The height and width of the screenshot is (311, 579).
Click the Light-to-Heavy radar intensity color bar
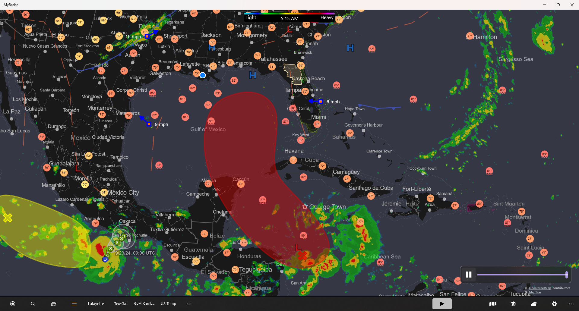click(289, 14)
